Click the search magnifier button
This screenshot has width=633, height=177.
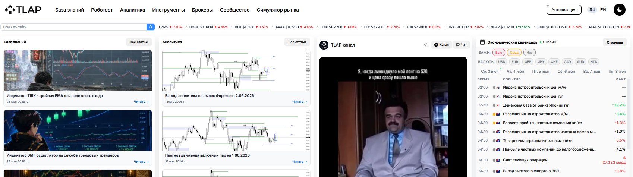(151, 27)
